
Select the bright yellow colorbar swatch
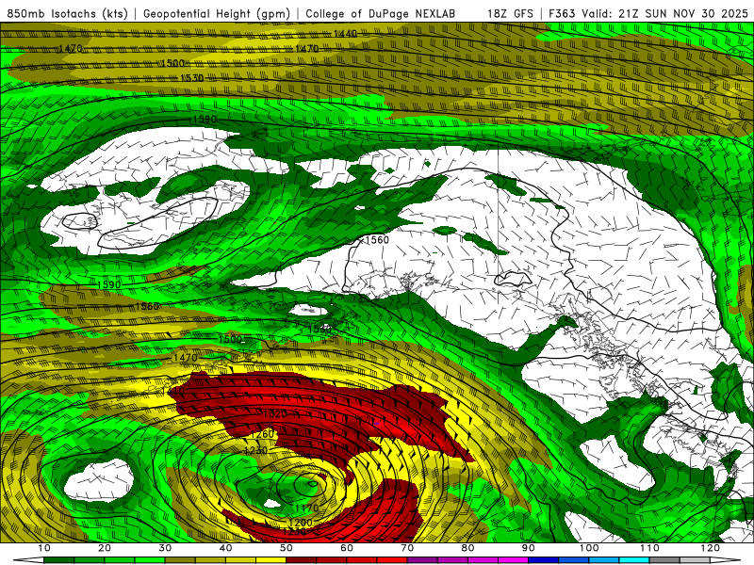click(270, 560)
